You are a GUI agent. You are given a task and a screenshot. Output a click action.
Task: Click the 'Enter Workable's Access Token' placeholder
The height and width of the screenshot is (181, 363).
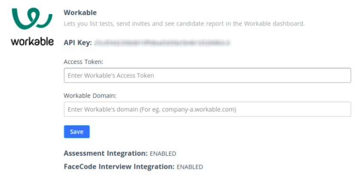111,75
